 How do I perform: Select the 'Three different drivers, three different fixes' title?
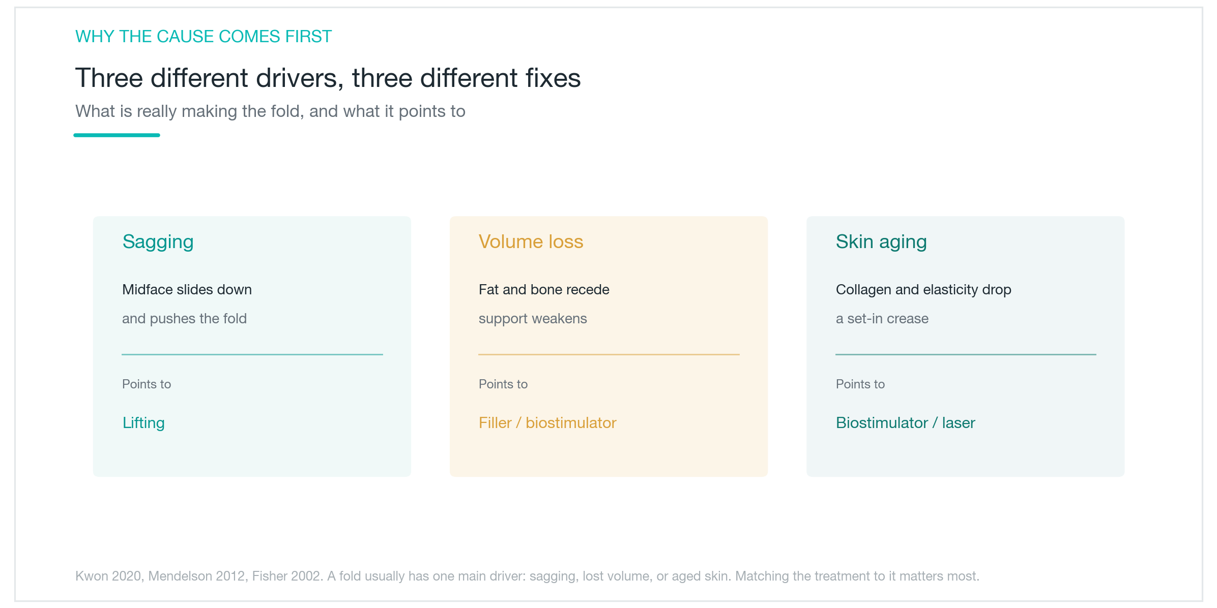point(328,78)
